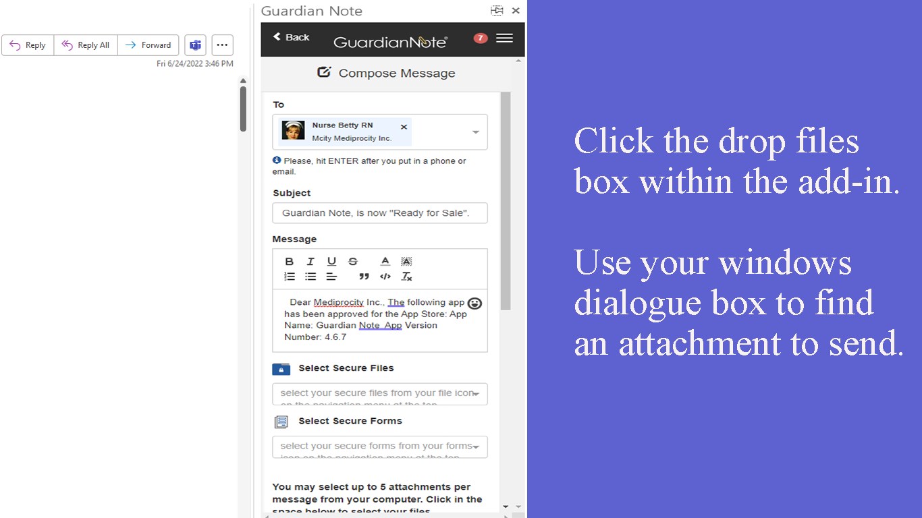Open the 7 notifications badge

481,38
